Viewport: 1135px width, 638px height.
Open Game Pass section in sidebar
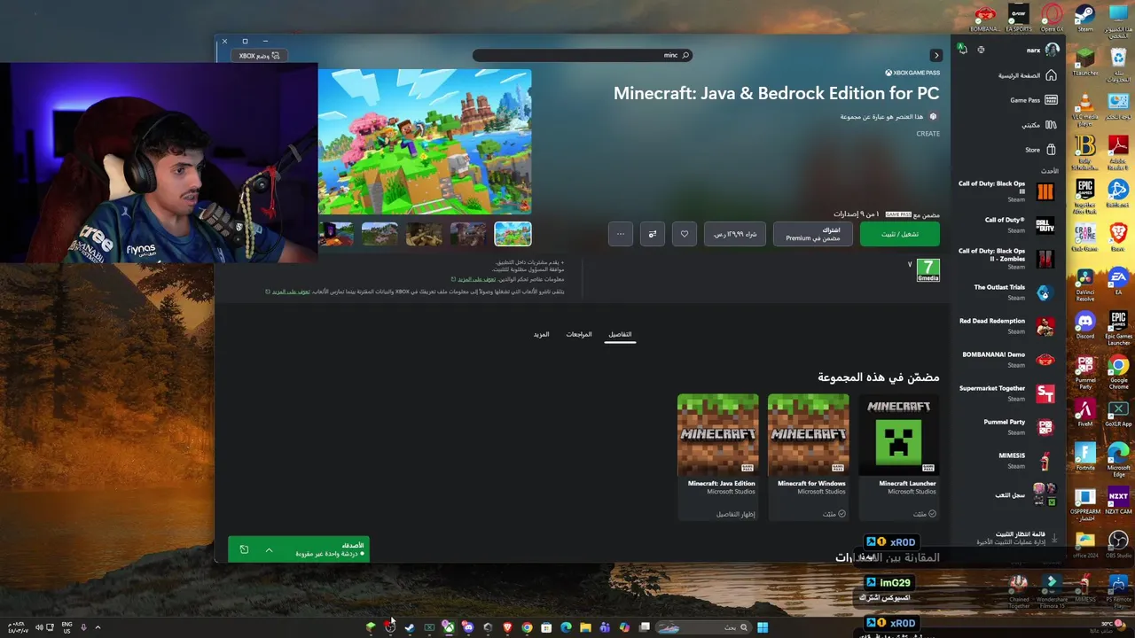(1033, 100)
